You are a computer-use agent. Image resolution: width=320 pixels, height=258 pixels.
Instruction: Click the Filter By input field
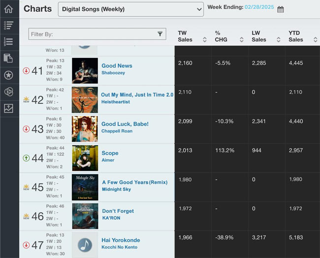pos(97,34)
